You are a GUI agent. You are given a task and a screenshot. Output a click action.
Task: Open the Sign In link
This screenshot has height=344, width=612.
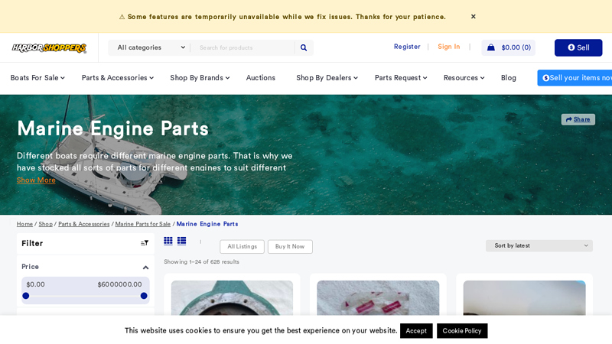click(x=448, y=47)
